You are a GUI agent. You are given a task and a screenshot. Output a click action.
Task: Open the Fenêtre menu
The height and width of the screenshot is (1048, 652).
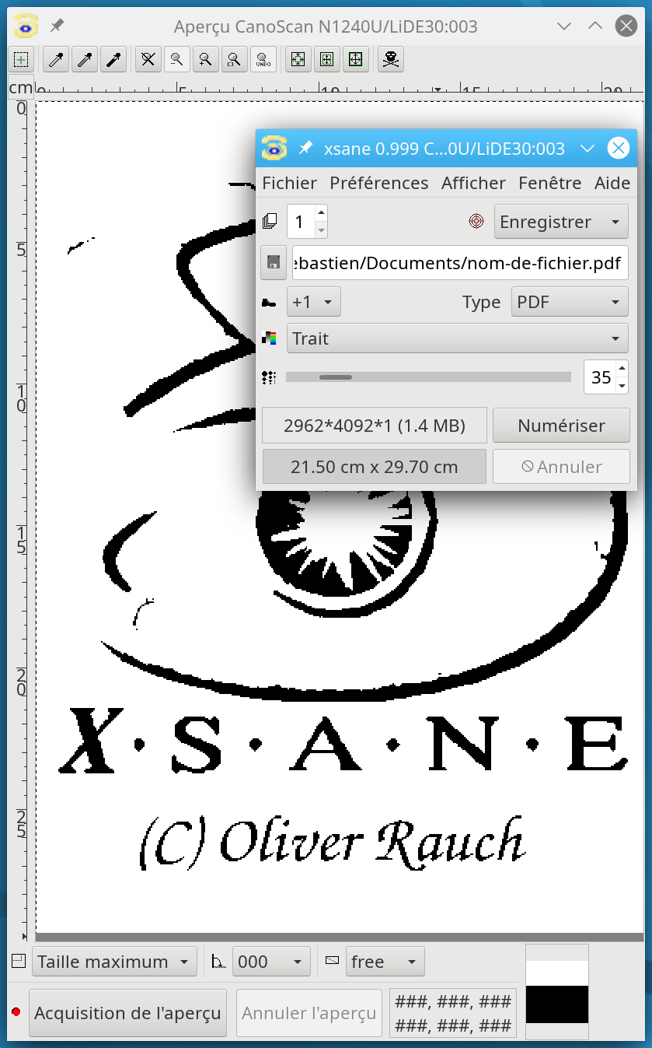[550, 183]
